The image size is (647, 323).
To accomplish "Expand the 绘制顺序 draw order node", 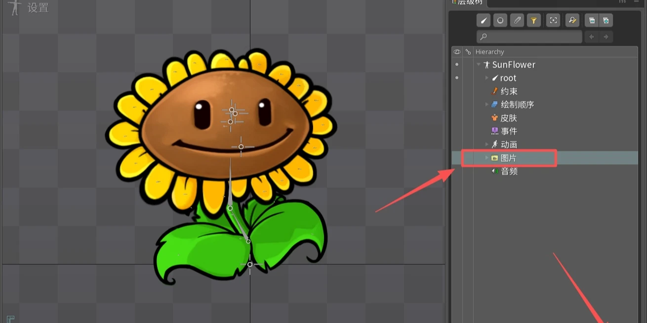I will [486, 105].
